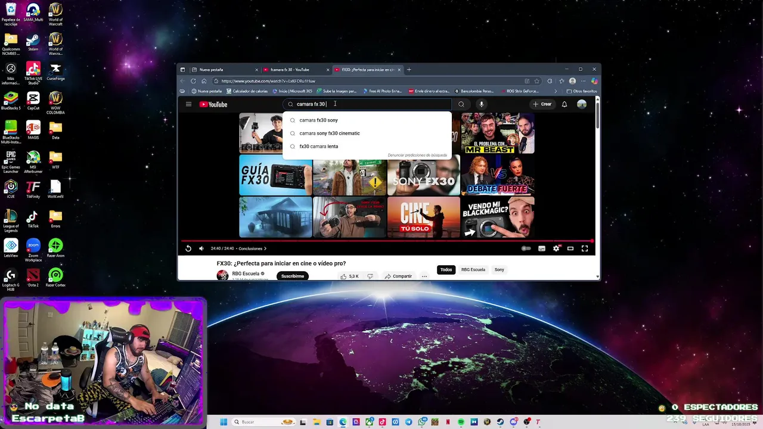Open Razer Cortex desktop icon
Viewport: 763px width, 429px height.
point(55,278)
